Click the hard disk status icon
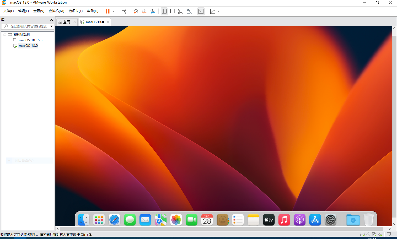Image resolution: width=397 pixels, height=239 pixels. [x=363, y=235]
